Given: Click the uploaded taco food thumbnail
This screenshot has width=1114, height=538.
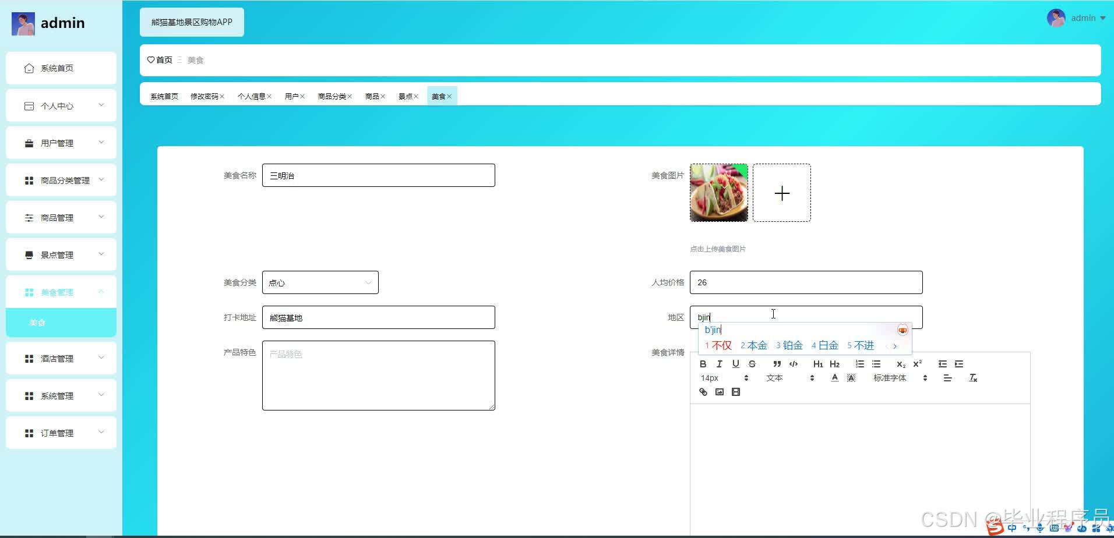Looking at the screenshot, I should (x=719, y=193).
